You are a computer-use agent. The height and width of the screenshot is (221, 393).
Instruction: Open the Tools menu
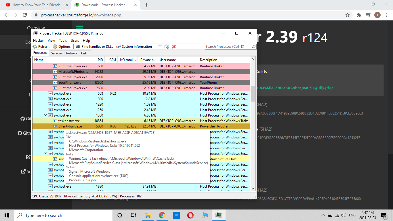tap(63, 41)
